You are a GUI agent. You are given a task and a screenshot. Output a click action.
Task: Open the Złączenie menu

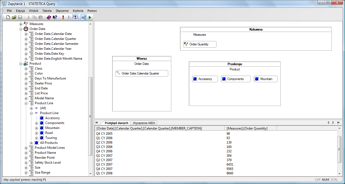coord(62,11)
